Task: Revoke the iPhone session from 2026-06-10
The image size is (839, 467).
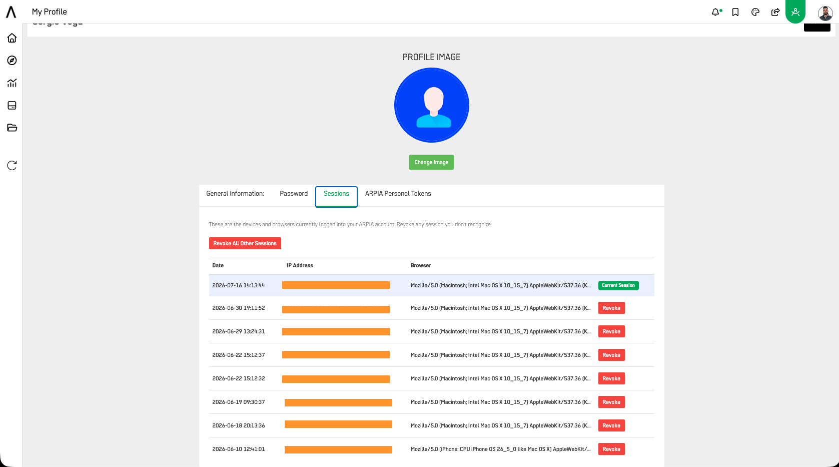Action: pos(611,449)
